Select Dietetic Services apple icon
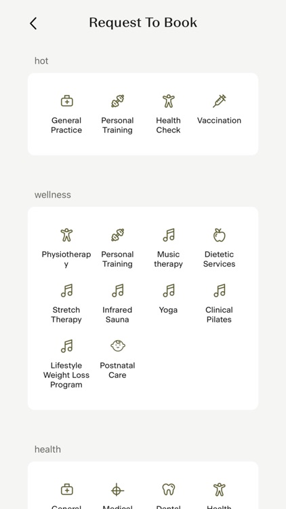This screenshot has width=286, height=509. (x=220, y=235)
